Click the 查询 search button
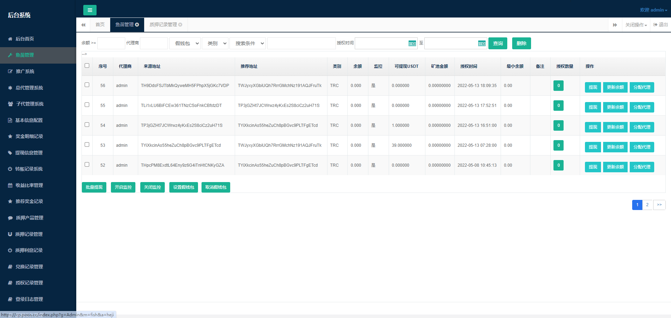The height and width of the screenshot is (318, 671). [x=498, y=43]
